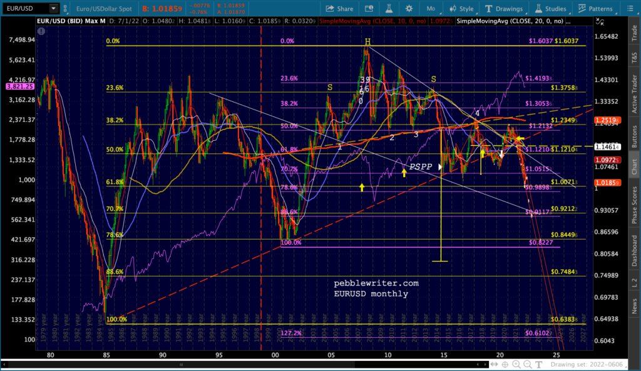641x371 pixels.
Task: Open chart settings gear icon
Action: point(409,9)
